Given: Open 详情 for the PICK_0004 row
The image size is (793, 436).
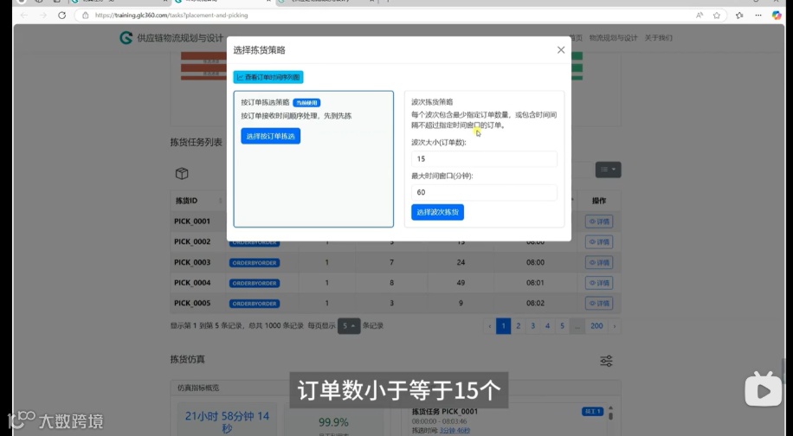Looking at the screenshot, I should coord(599,283).
